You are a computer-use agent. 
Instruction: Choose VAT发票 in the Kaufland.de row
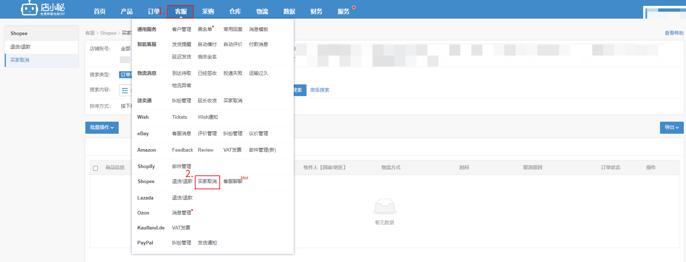(x=181, y=228)
